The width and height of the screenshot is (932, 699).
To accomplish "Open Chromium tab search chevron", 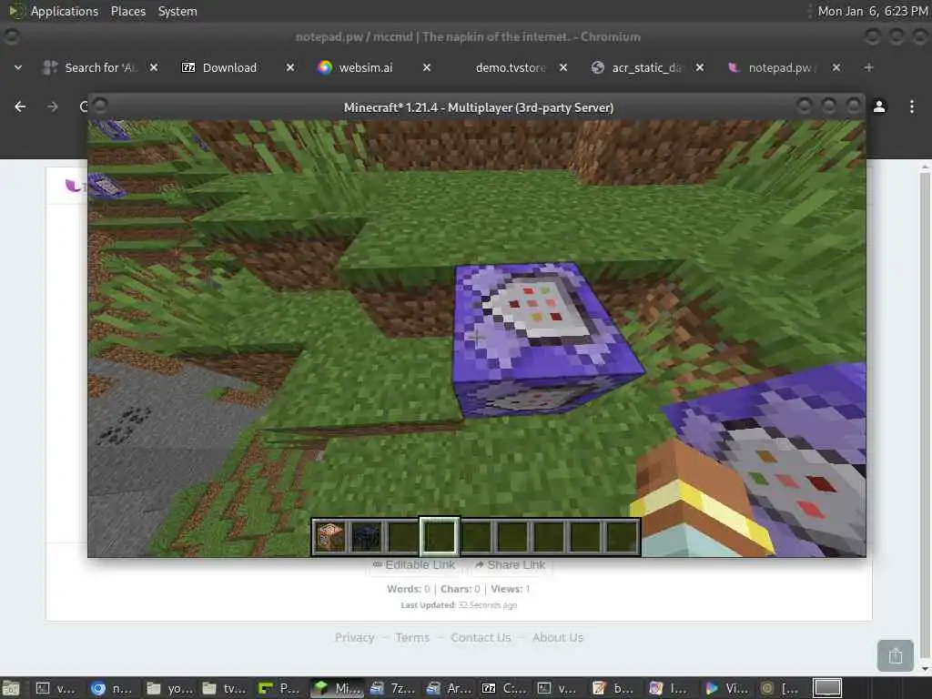I will [x=18, y=67].
